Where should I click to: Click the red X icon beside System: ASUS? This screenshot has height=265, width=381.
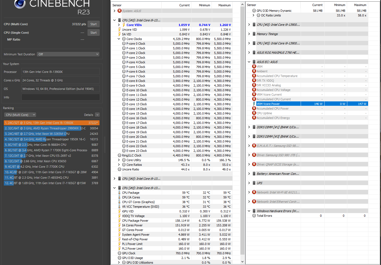tap(120, 11)
